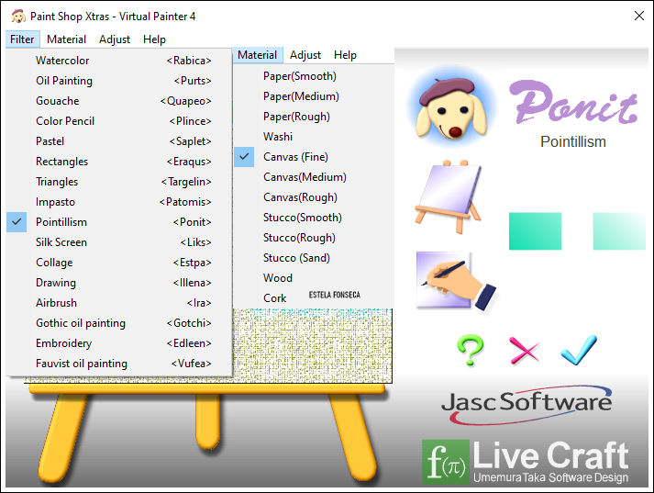Screen dimensions: 654x493
Task: Choose the Cork material
Action: tap(314, 298)
